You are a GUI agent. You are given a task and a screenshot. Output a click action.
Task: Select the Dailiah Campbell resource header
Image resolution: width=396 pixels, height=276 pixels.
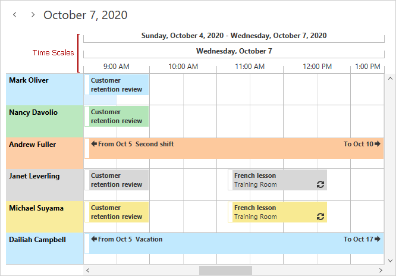click(x=45, y=249)
